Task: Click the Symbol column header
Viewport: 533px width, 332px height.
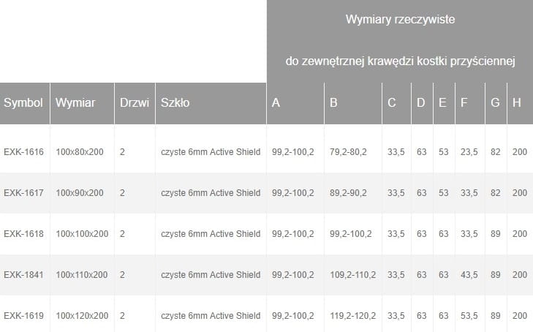Action: pos(23,103)
